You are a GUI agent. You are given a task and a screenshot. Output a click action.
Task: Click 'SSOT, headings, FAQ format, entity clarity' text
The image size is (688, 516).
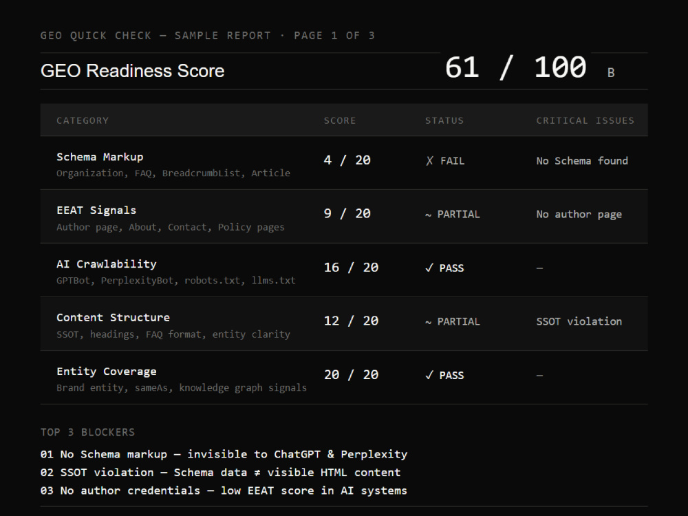point(173,334)
